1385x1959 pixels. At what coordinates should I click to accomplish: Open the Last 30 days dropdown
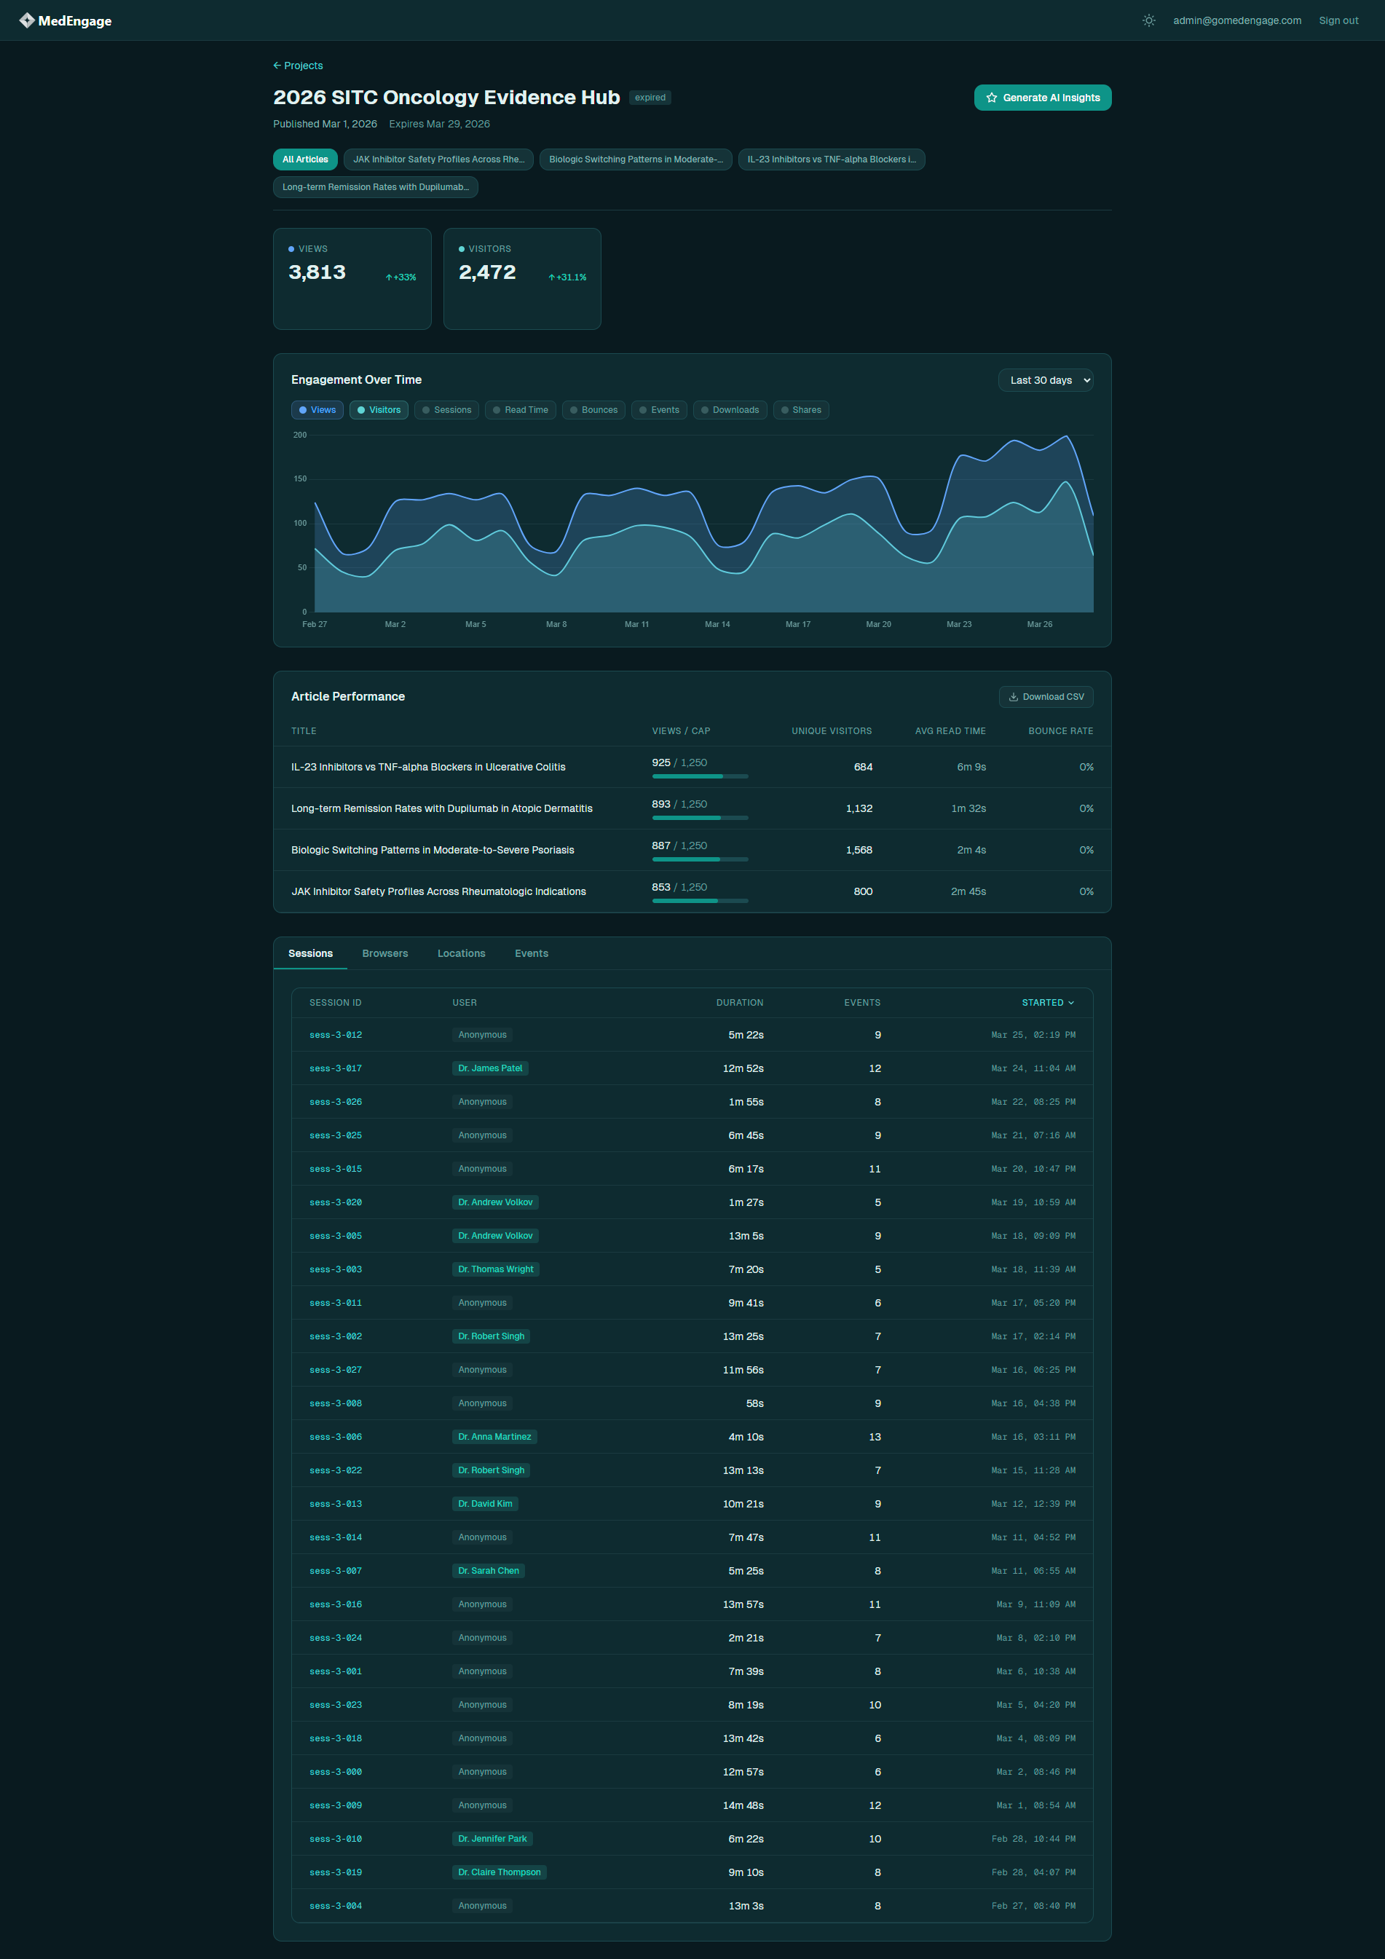(x=1046, y=379)
